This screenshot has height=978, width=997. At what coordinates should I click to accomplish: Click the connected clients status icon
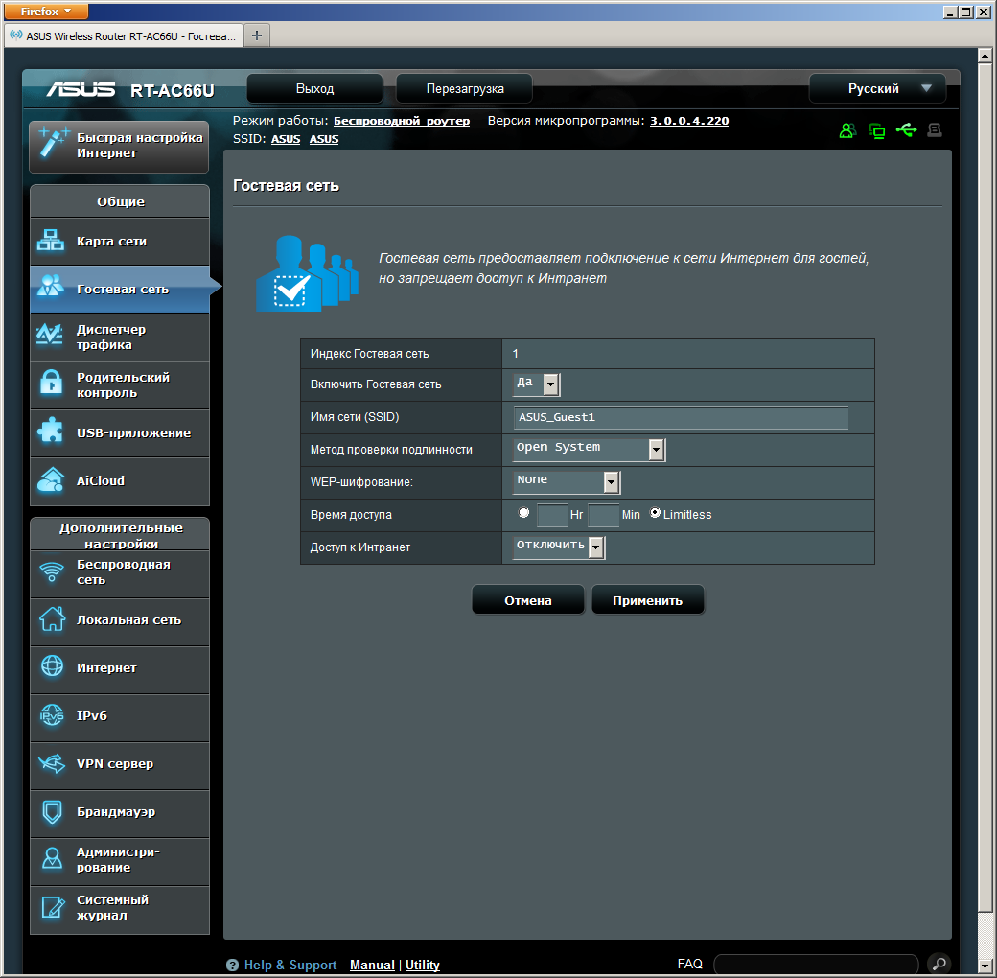pyautogui.click(x=847, y=131)
